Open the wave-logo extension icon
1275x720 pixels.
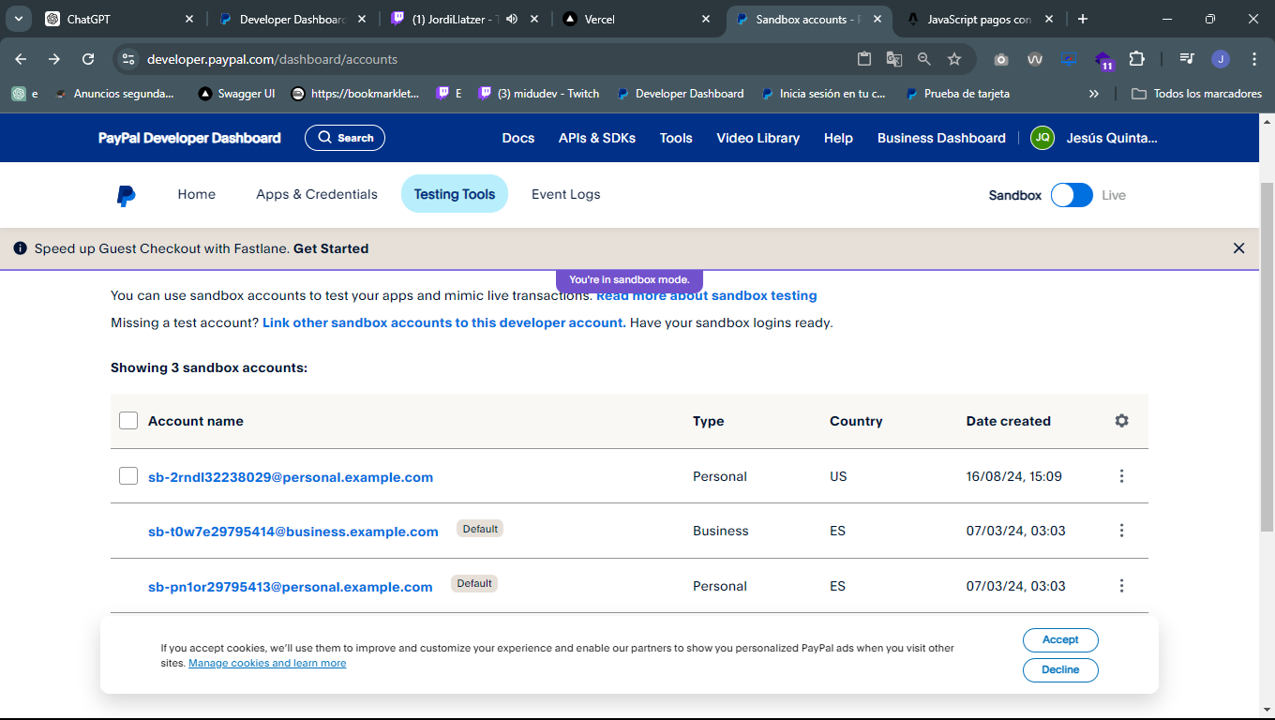[x=1035, y=59]
